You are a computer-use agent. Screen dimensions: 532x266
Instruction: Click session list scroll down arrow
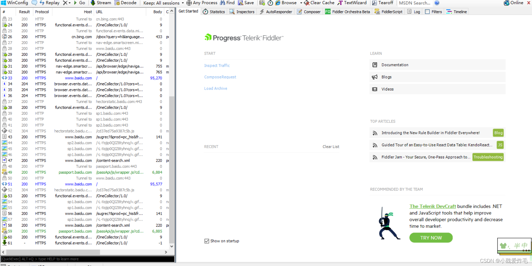(172, 246)
